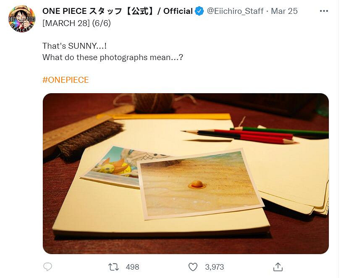This screenshot has width=341, height=278.
Task: Open the ONE PIECE スタッフ account name
Action: tap(118, 11)
